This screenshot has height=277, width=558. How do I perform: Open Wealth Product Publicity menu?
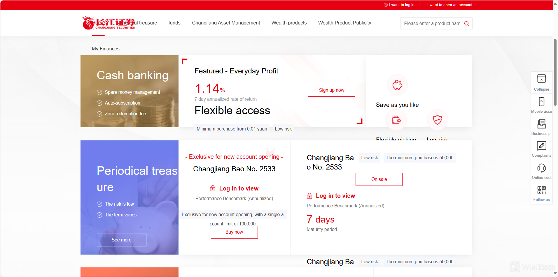[344, 23]
